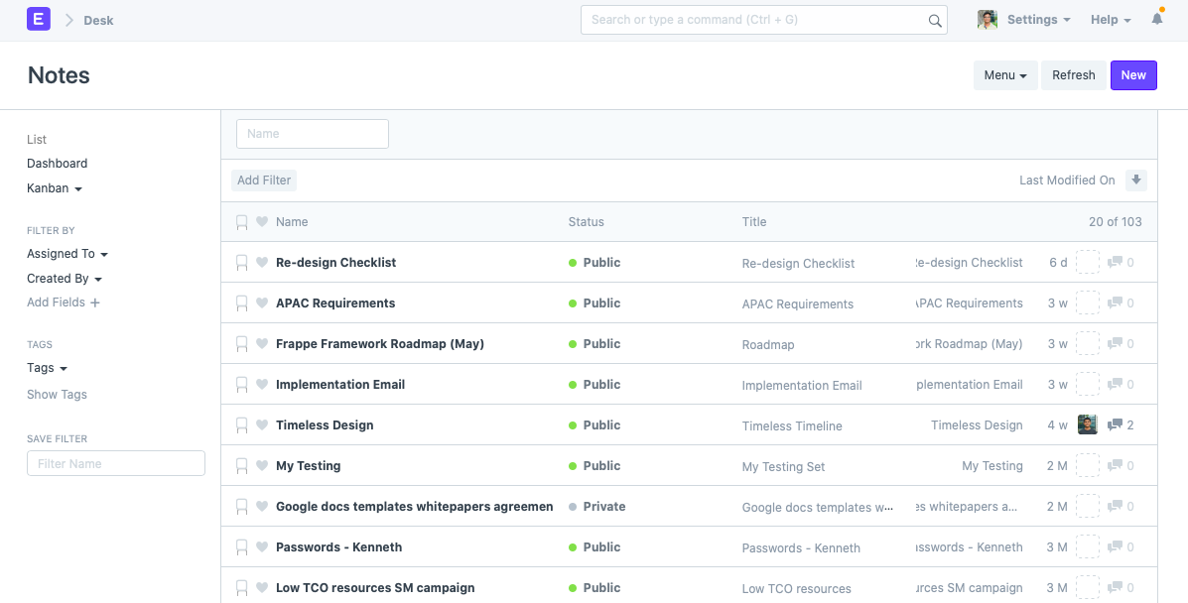1188x603 pixels.
Task: Tick the Frappe Framework Roadmap (May) checkbox
Action: (x=242, y=345)
